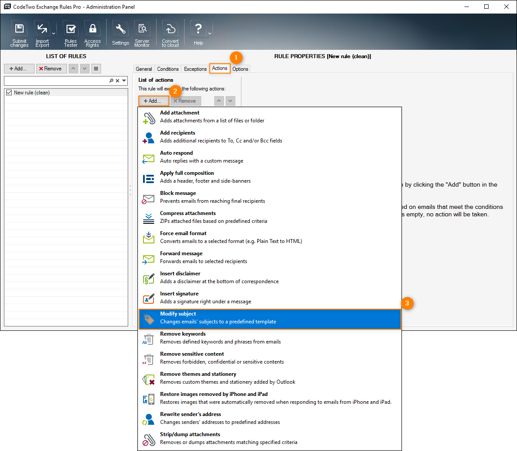Toggle the New rule (clean) checkbox
This screenshot has height=451, width=517.
[9, 93]
